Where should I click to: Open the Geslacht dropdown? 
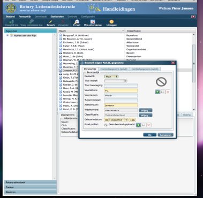(111, 77)
